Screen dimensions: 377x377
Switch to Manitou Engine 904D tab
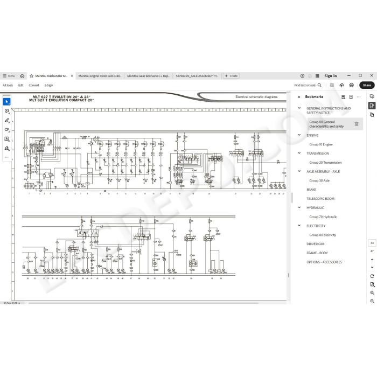[100, 76]
